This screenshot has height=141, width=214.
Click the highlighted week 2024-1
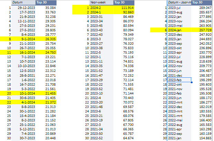(x=101, y=12)
